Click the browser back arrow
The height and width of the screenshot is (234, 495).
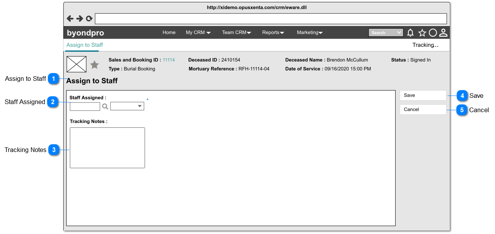(70, 19)
